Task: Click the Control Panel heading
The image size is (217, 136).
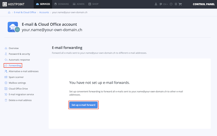Action: tap(204, 4)
